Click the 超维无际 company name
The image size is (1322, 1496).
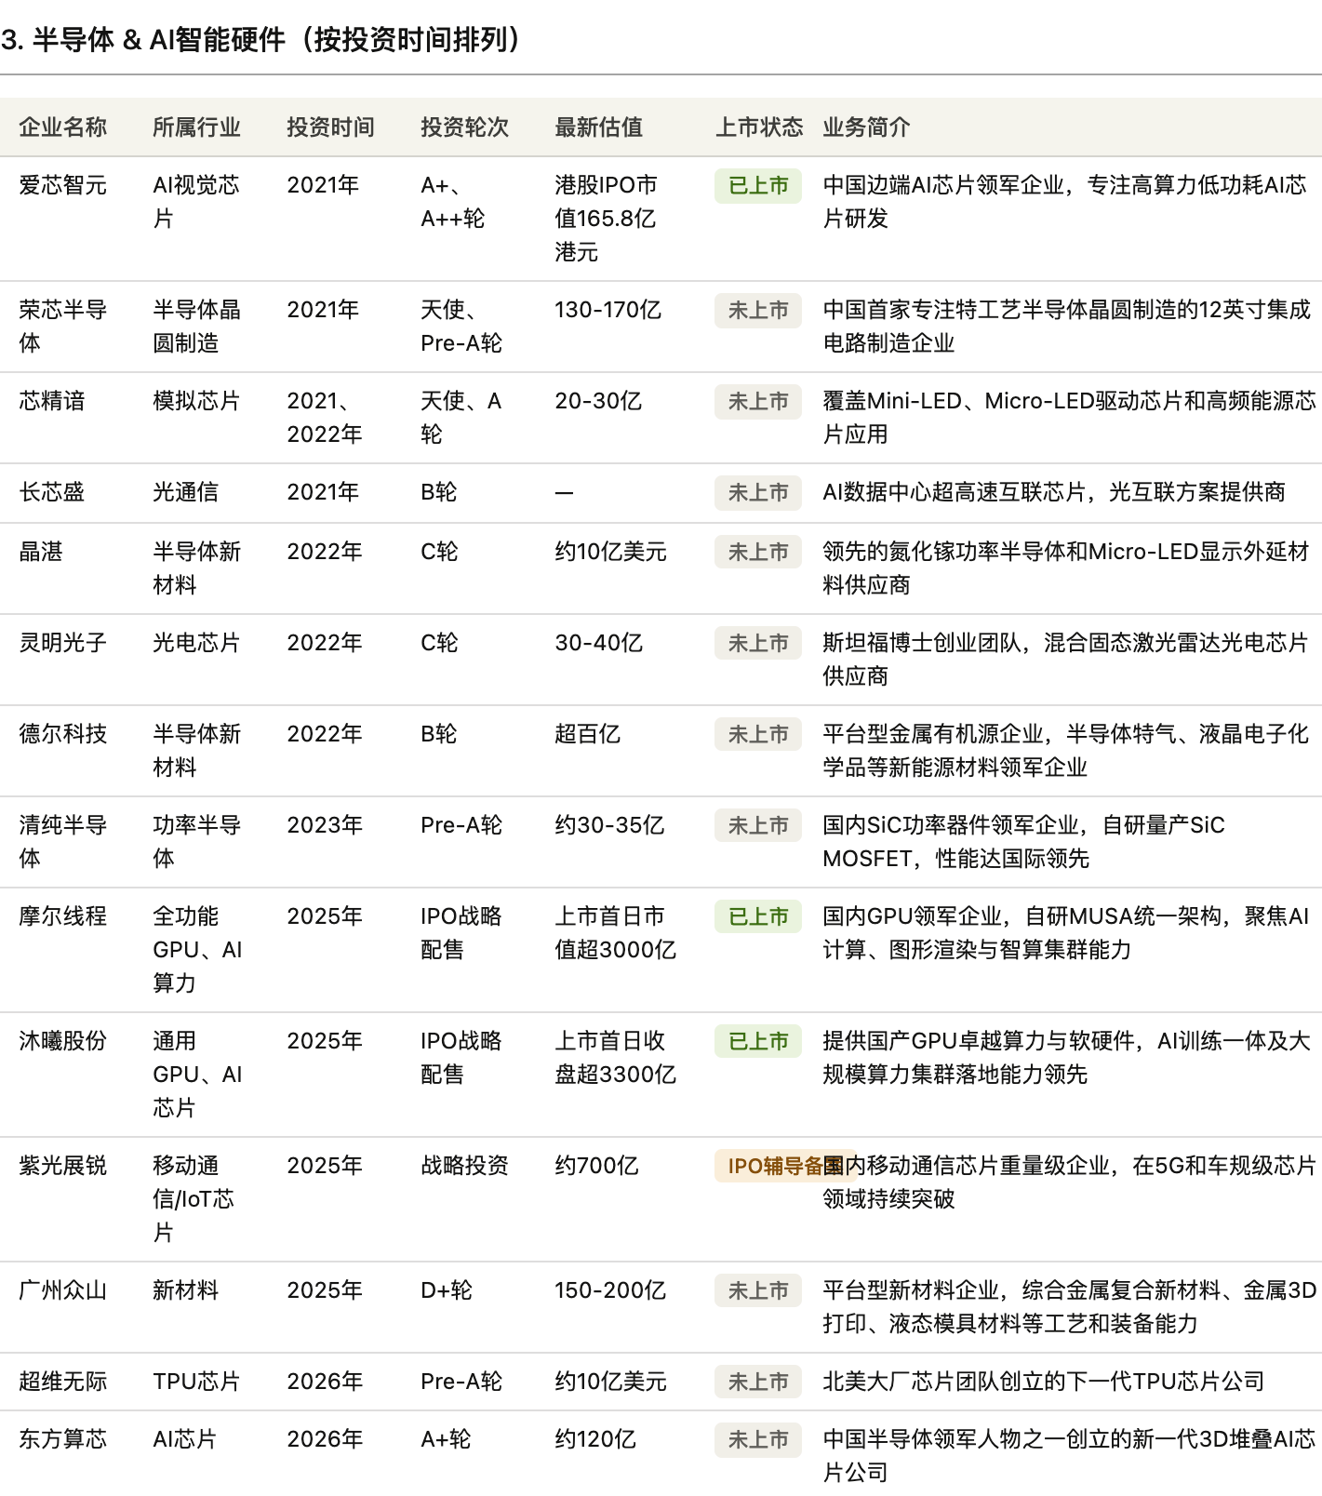click(62, 1382)
